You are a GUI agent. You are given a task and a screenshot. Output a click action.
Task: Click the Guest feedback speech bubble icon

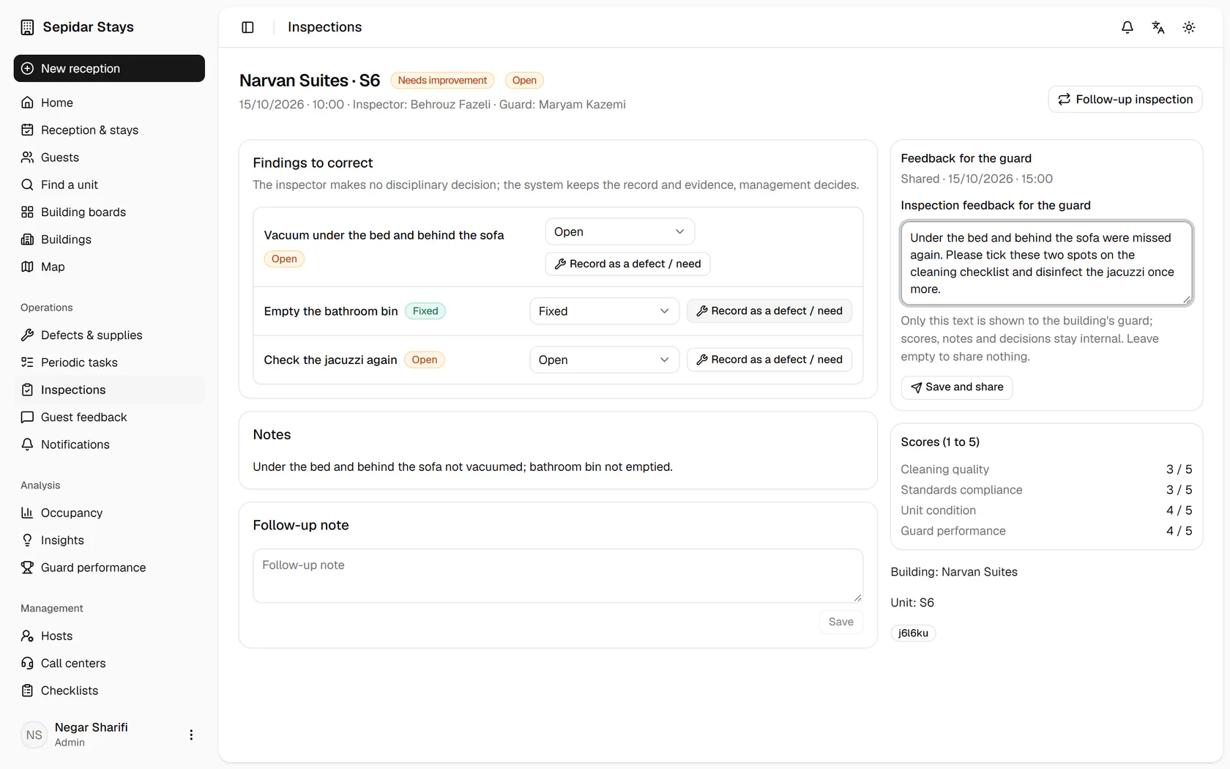[27, 417]
